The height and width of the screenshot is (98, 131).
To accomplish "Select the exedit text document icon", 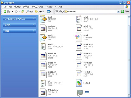I will tap(43, 47).
